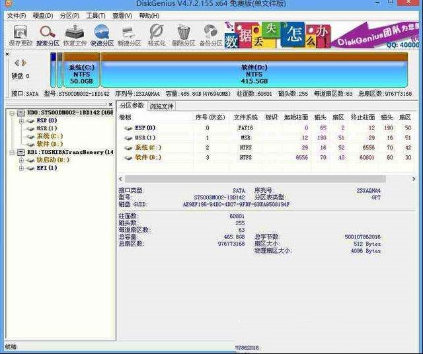This screenshot has height=354, width=423.
Task: Expand the ESP(0) tree node
Action: click(21, 121)
